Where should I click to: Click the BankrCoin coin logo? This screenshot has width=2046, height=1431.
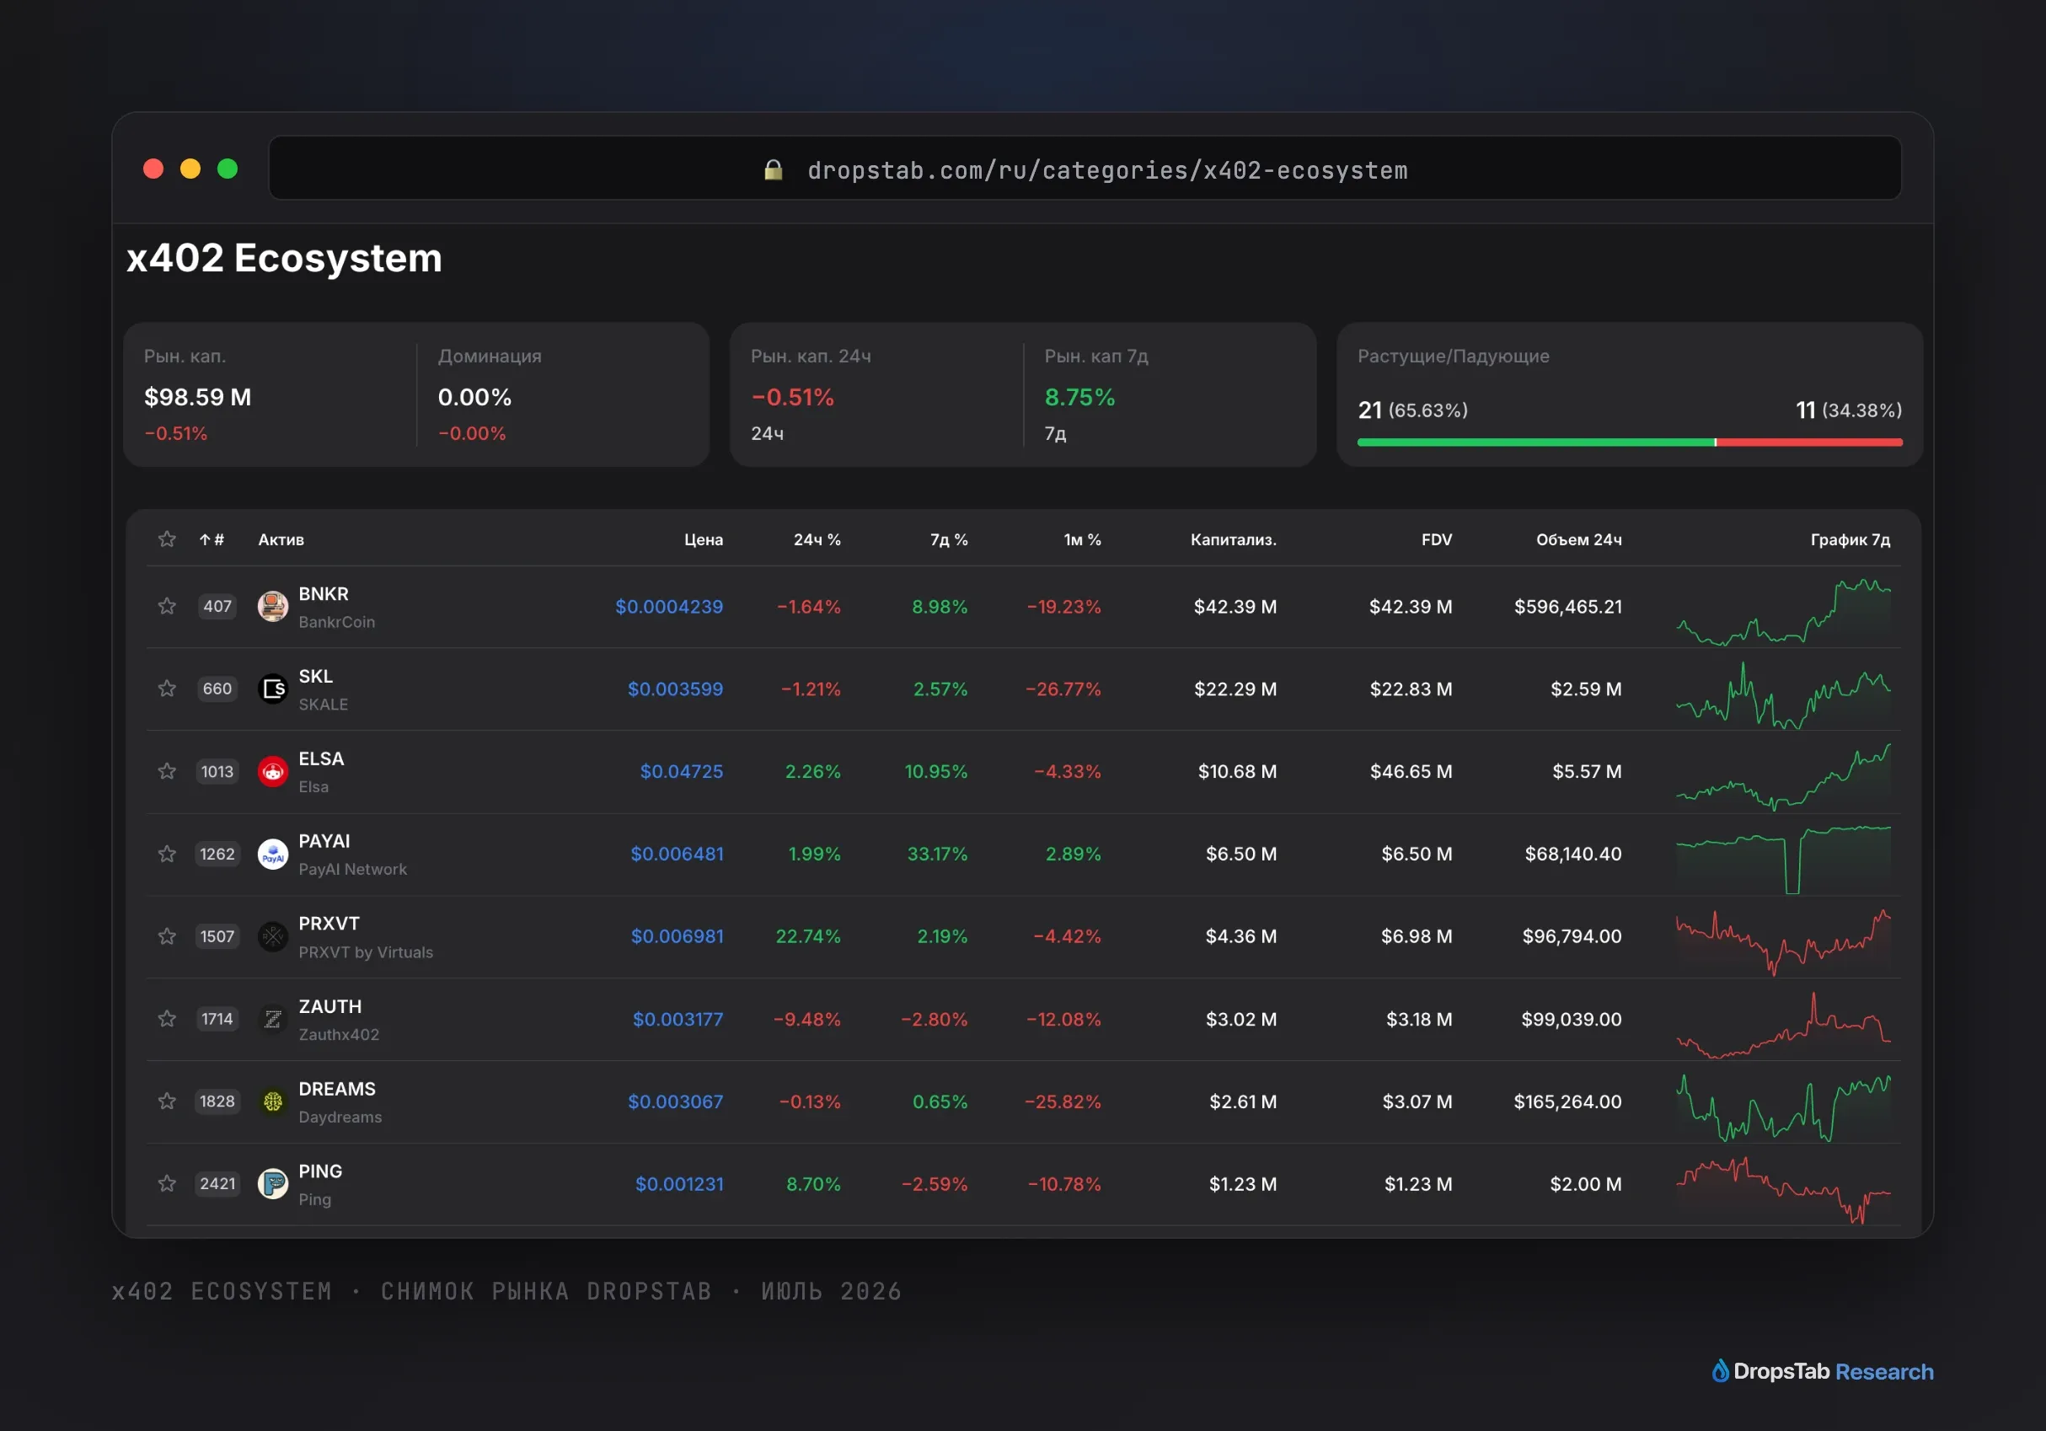click(273, 607)
